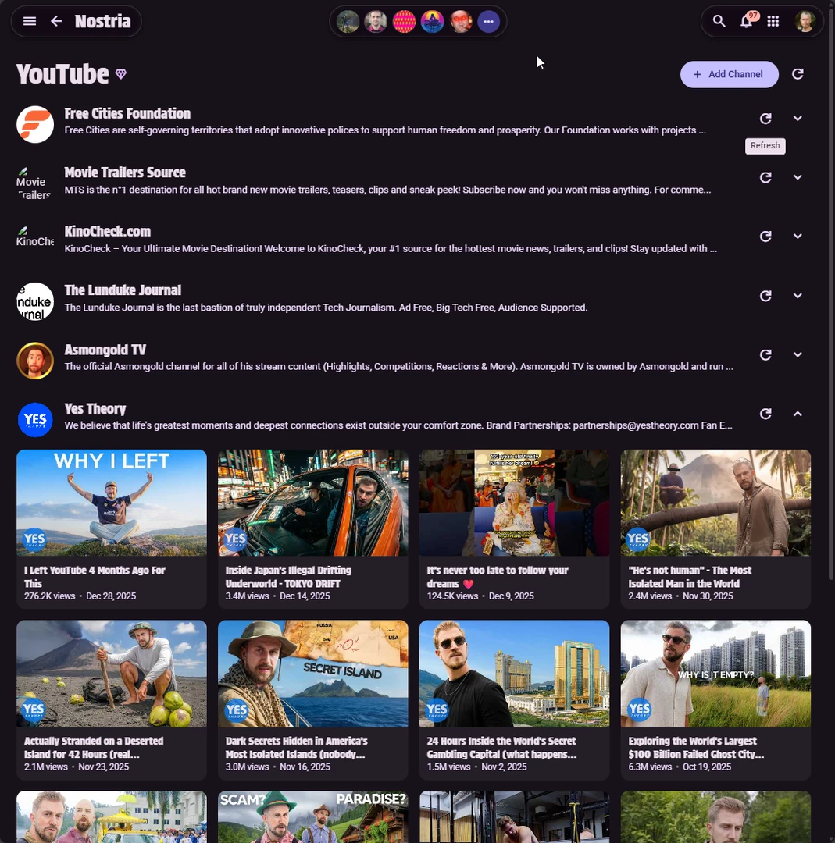
Task: Collapse the Yes Theory video list
Action: tap(798, 414)
